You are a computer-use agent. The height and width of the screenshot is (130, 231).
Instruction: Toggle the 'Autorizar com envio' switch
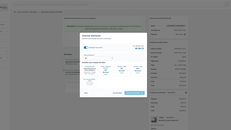coord(86,47)
